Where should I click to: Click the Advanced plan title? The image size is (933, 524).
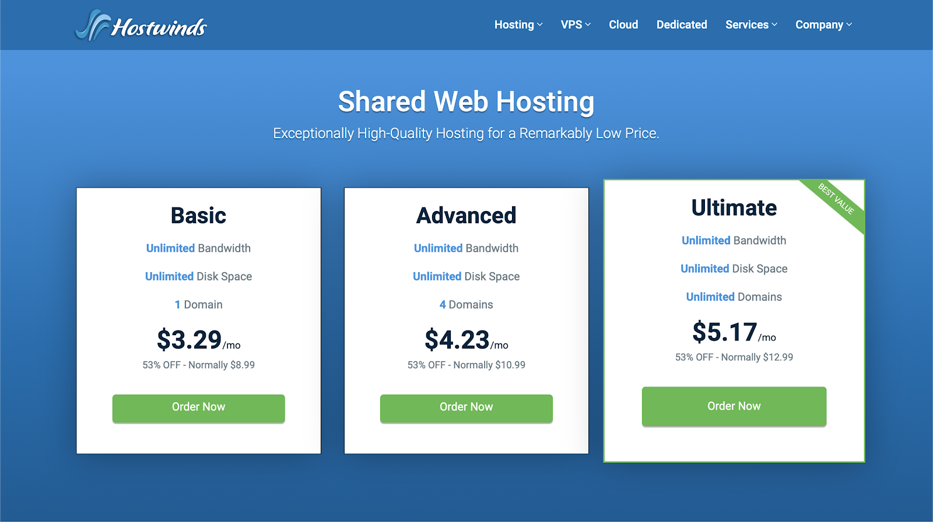(466, 216)
